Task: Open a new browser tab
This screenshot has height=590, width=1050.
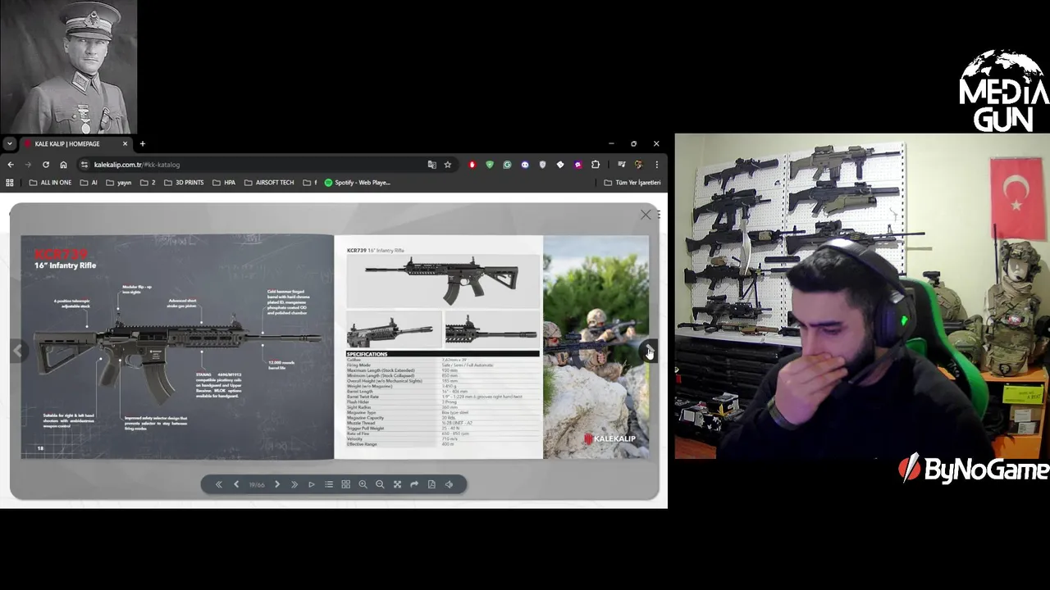Action: (143, 144)
